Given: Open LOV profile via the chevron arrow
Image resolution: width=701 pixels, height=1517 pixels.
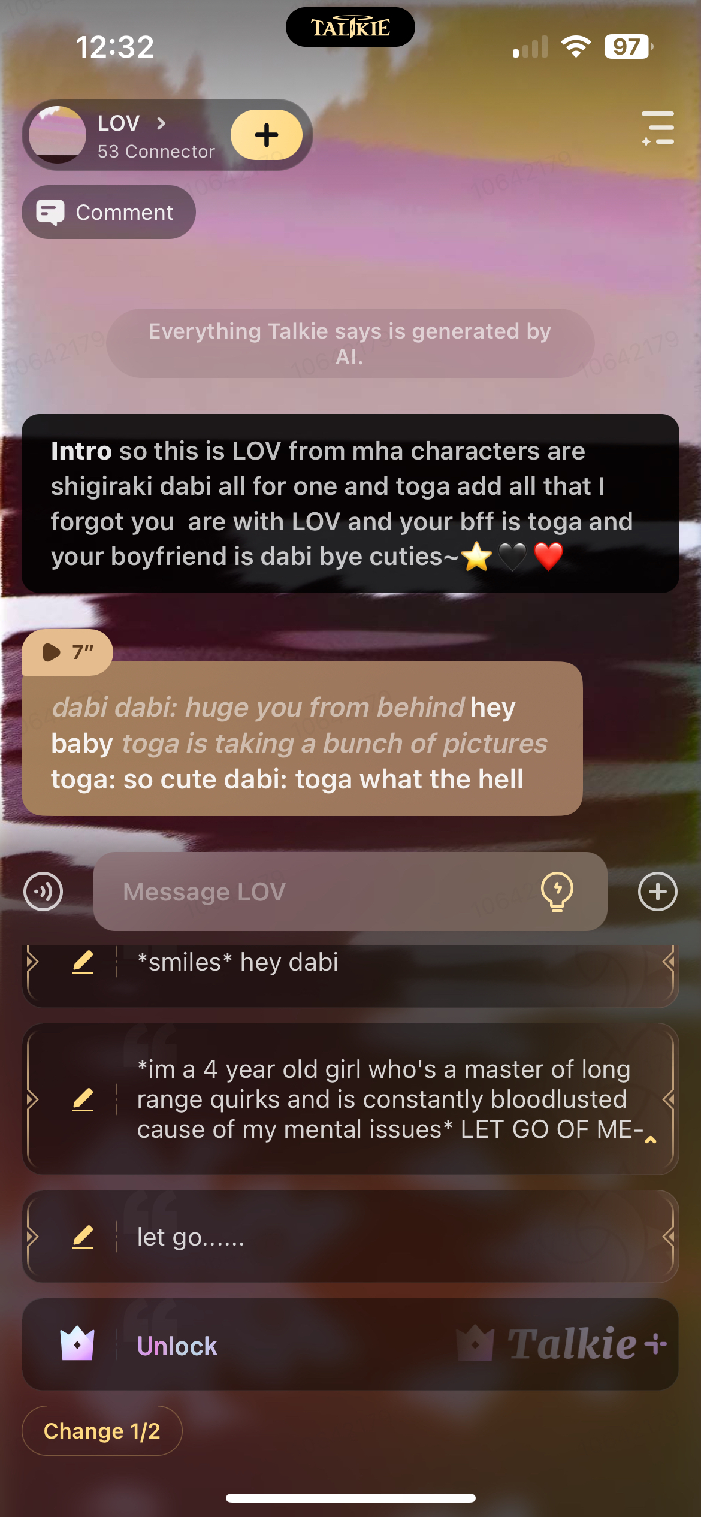Looking at the screenshot, I should [161, 123].
